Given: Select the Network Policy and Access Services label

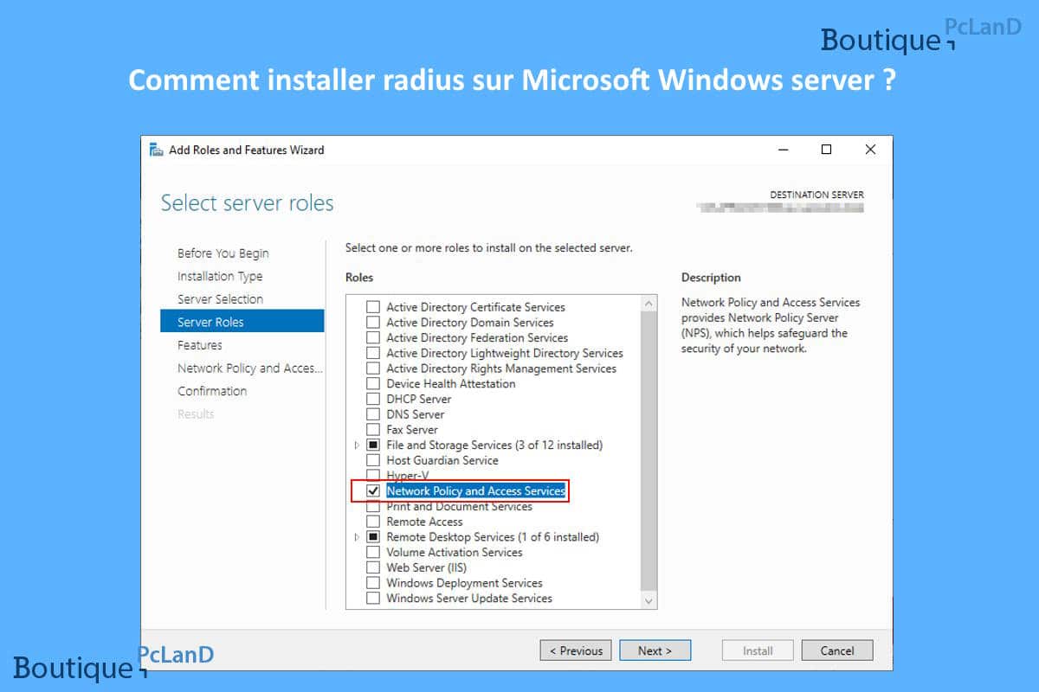Looking at the screenshot, I should pyautogui.click(x=475, y=490).
